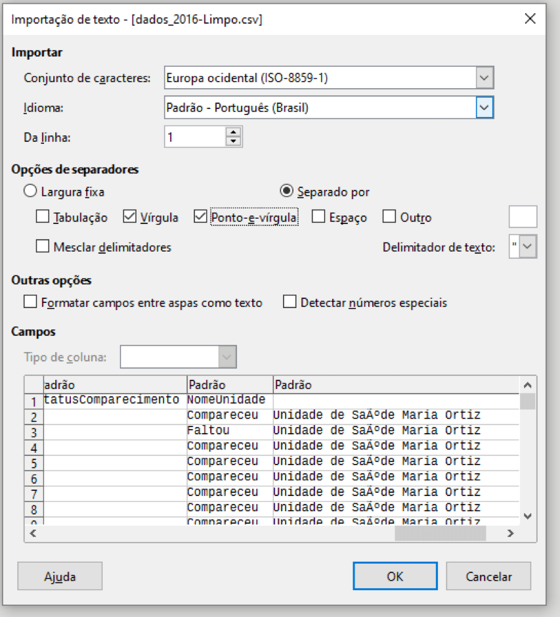Viewport: 560px width, 617px height.
Task: Open the Conjunto de caracteres dropdown
Action: [x=485, y=78]
